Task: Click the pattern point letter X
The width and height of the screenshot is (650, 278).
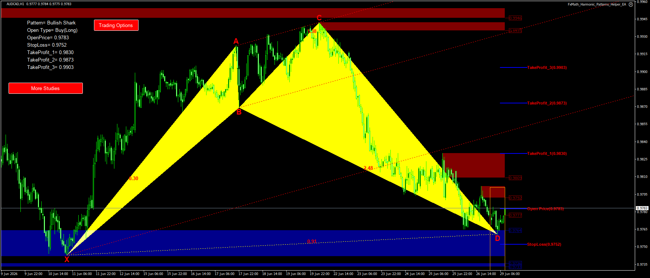Action: pos(67,259)
